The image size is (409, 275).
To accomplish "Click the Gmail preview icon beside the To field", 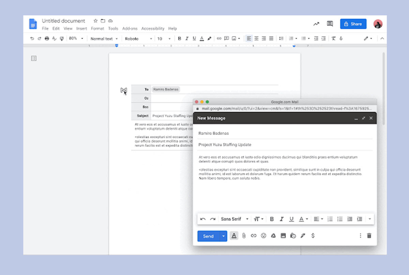I will pos(123,90).
